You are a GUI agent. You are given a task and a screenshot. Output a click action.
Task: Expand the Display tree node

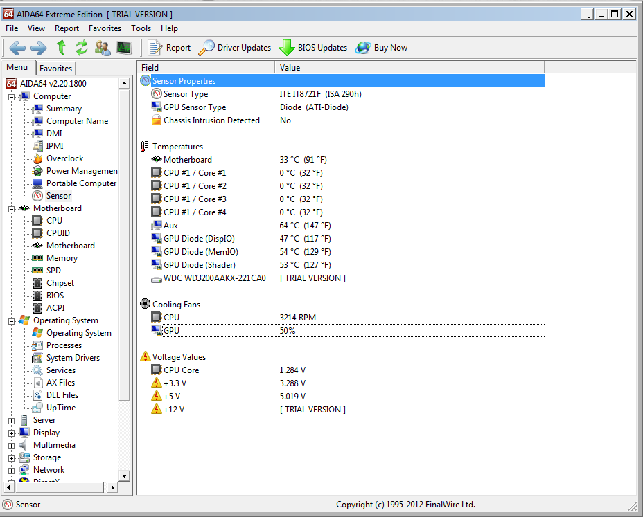(x=12, y=433)
